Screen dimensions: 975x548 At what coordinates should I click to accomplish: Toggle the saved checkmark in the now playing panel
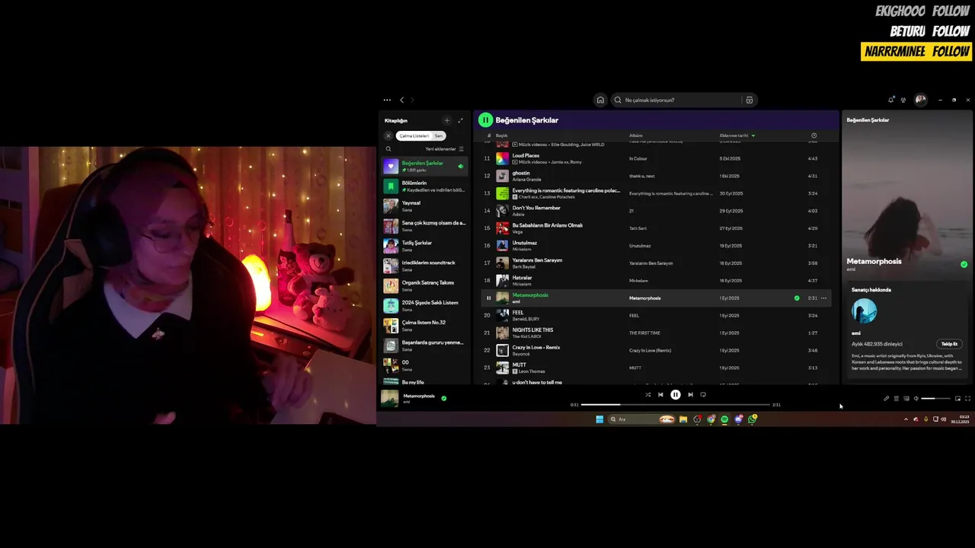click(x=964, y=264)
